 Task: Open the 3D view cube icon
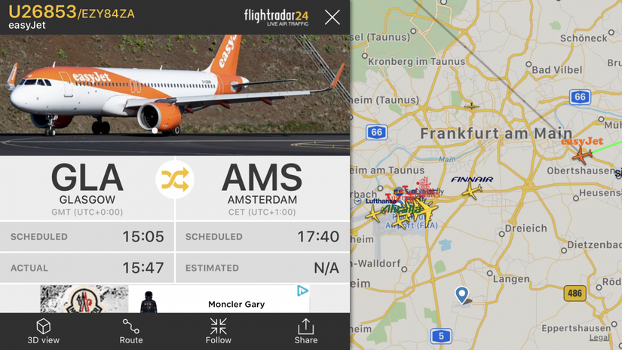(x=43, y=331)
